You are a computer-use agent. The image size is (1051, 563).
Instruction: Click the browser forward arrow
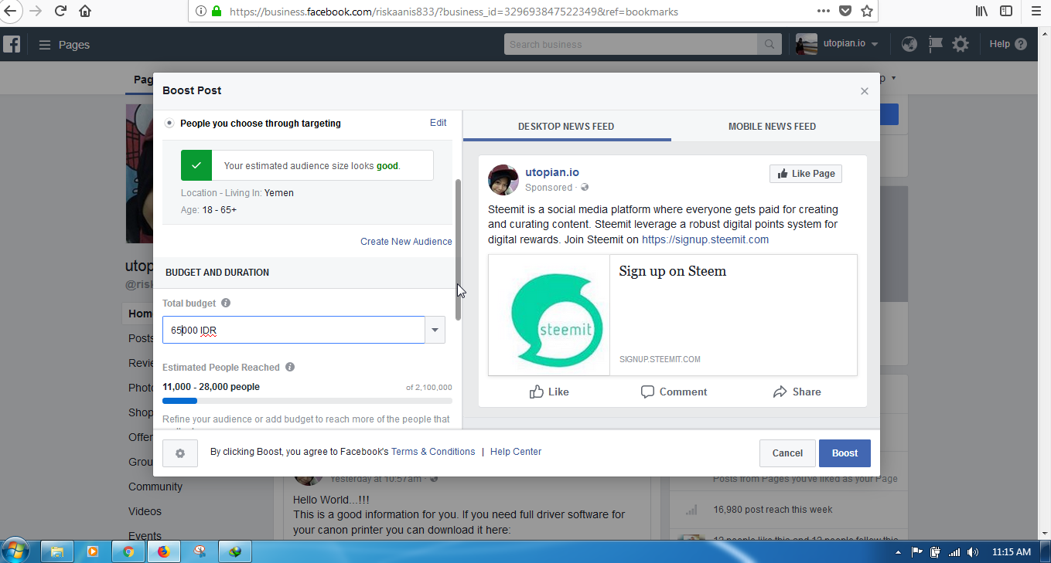[35, 11]
